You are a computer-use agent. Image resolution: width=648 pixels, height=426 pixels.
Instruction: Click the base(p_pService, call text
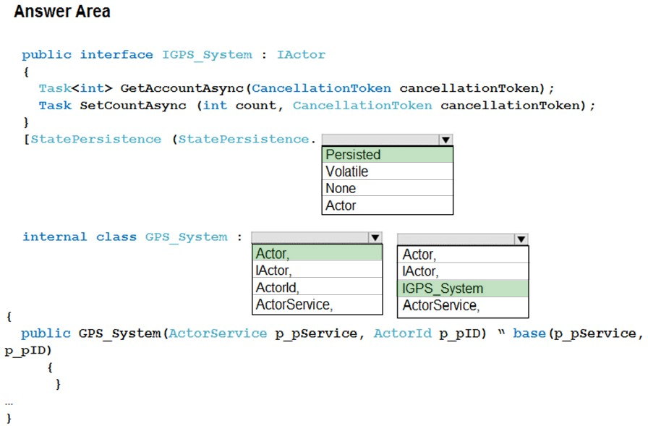tap(578, 333)
